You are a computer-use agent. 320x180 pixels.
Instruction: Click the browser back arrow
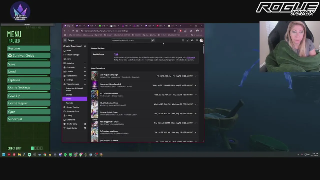(64, 31)
